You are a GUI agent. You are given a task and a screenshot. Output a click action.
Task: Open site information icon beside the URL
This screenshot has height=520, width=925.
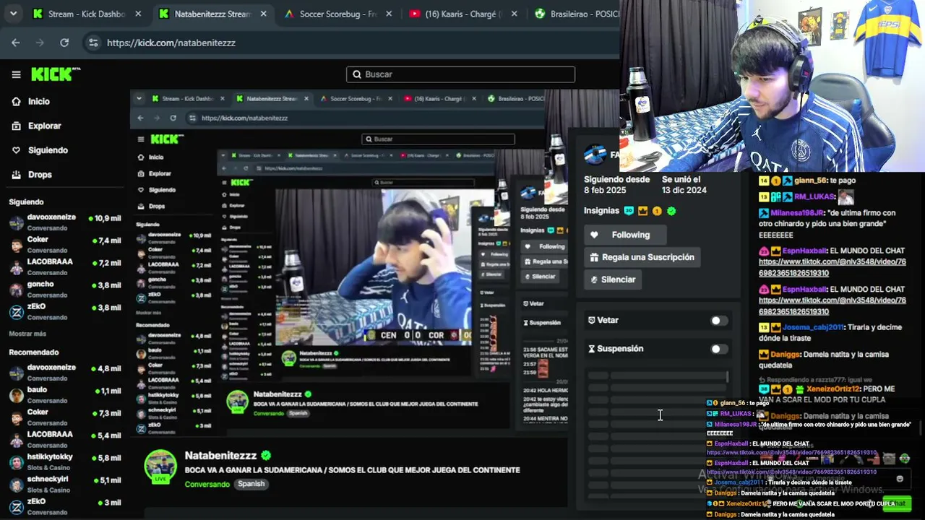(x=92, y=43)
